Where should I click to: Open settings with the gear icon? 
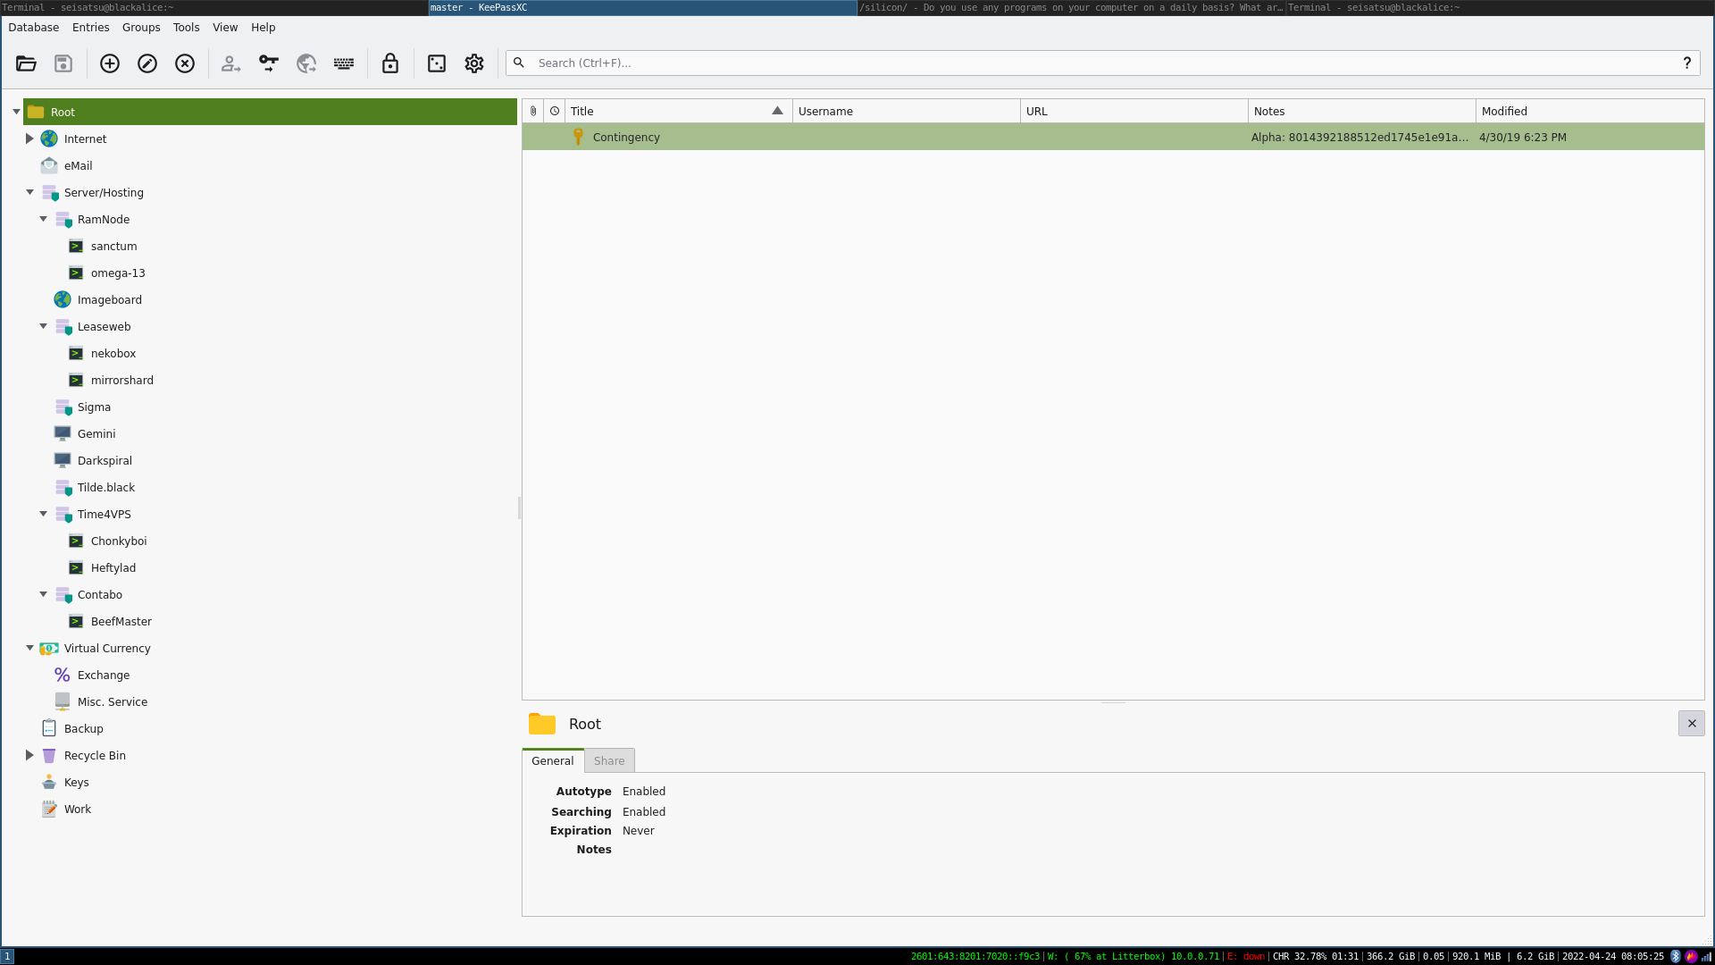coord(474,63)
